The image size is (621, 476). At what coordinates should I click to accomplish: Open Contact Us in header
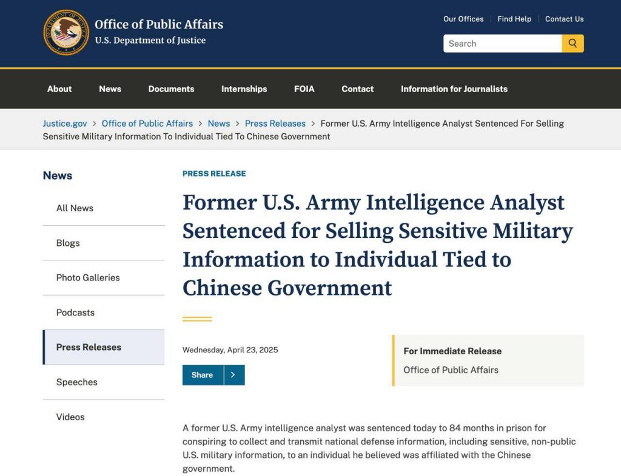[x=564, y=19]
